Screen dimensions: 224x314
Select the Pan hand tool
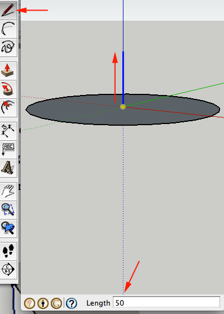coord(8,191)
